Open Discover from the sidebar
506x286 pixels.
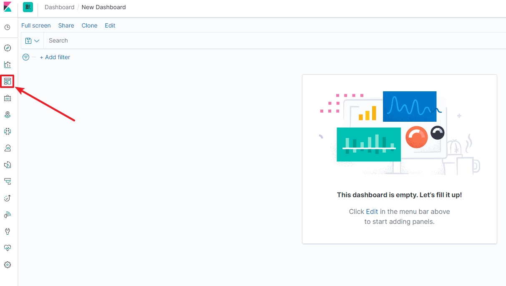click(x=8, y=48)
